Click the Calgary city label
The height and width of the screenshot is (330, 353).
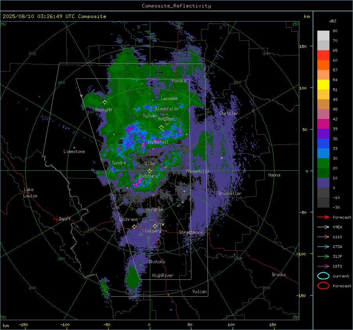click(153, 231)
